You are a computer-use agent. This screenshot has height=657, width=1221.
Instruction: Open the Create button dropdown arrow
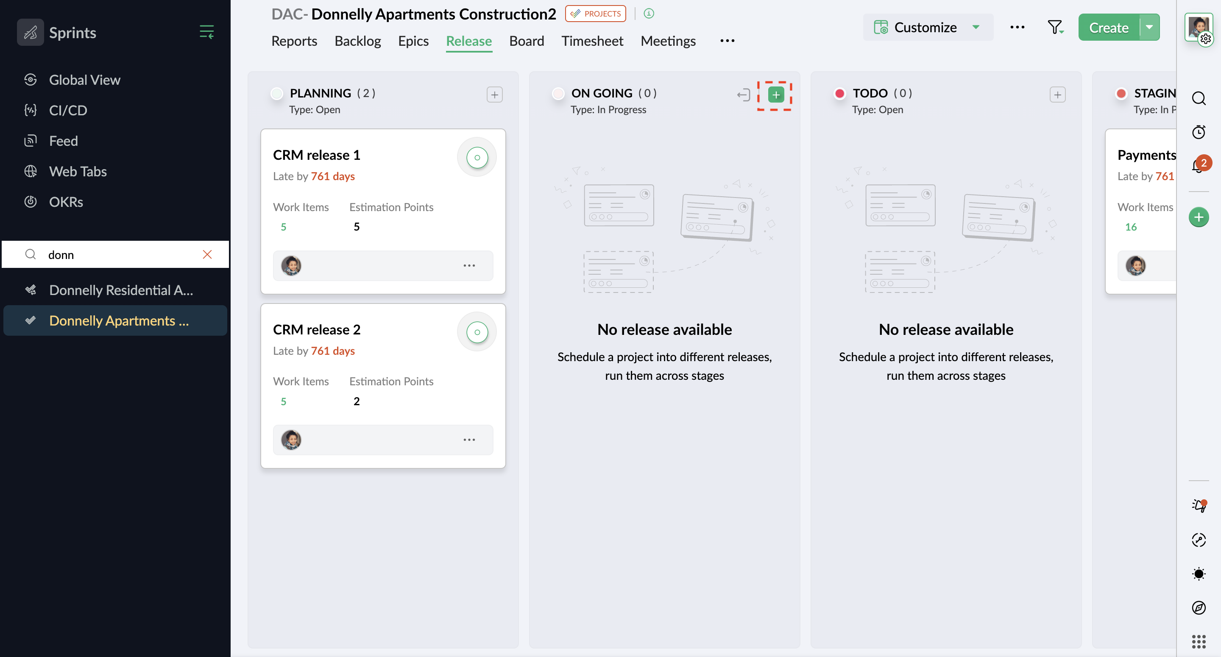[x=1149, y=28]
